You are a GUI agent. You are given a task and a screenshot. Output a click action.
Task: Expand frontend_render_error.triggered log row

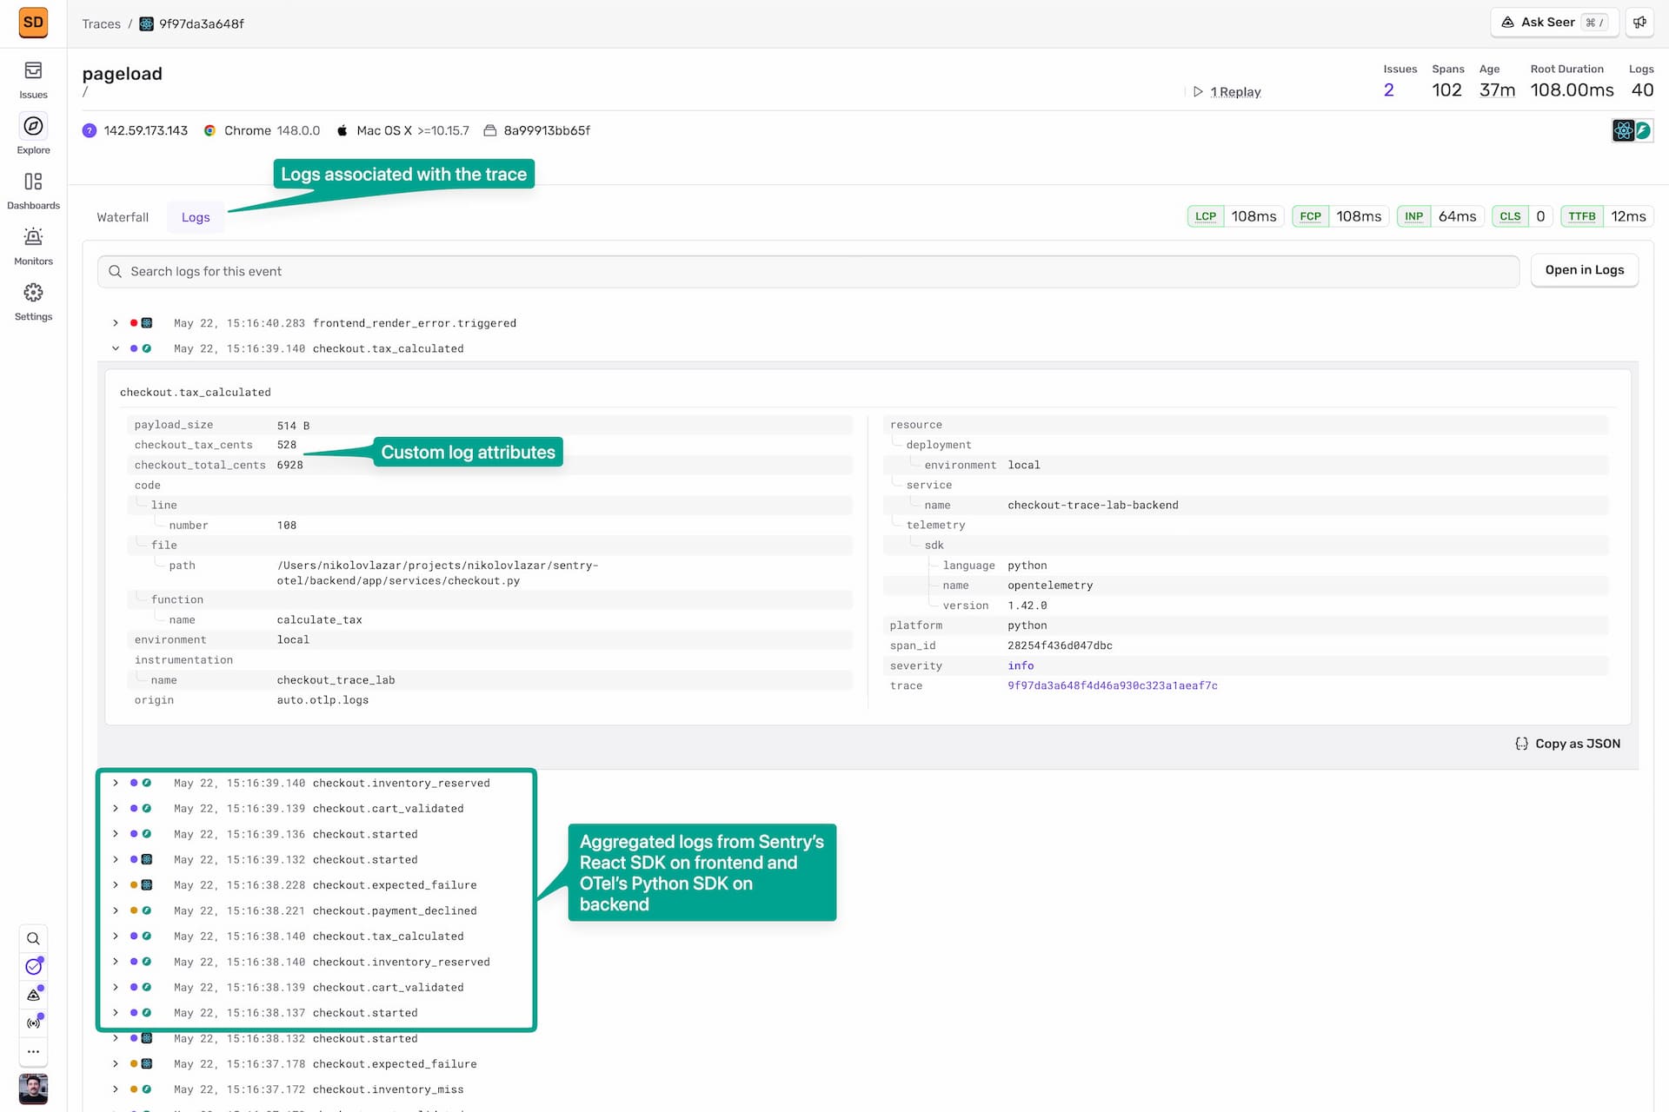pos(116,323)
